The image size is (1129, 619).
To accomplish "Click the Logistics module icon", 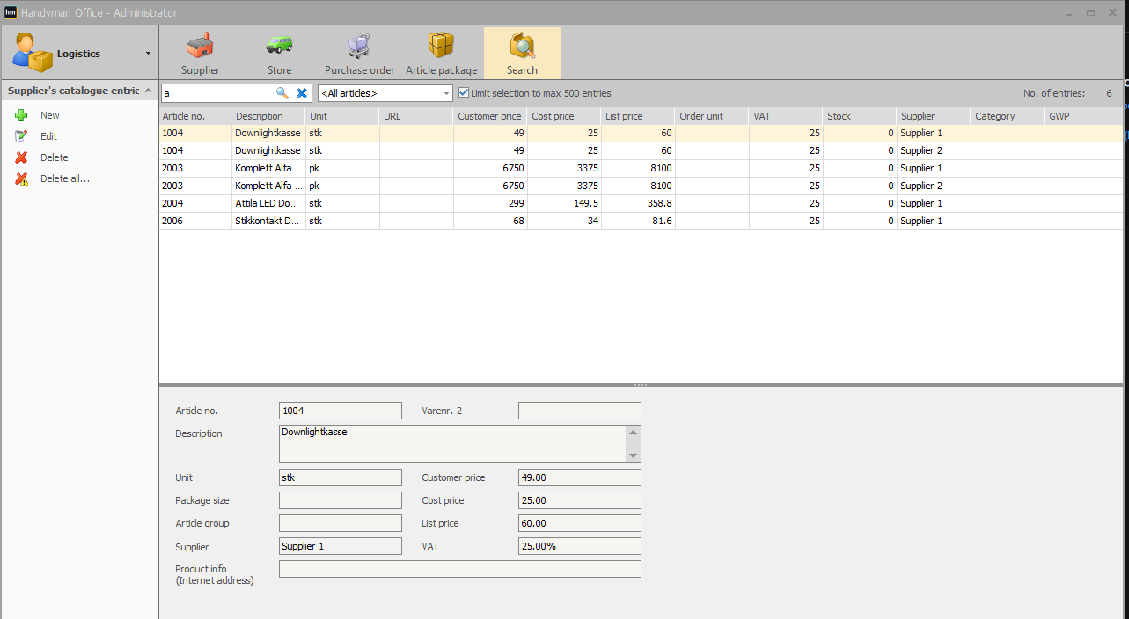I will [33, 53].
